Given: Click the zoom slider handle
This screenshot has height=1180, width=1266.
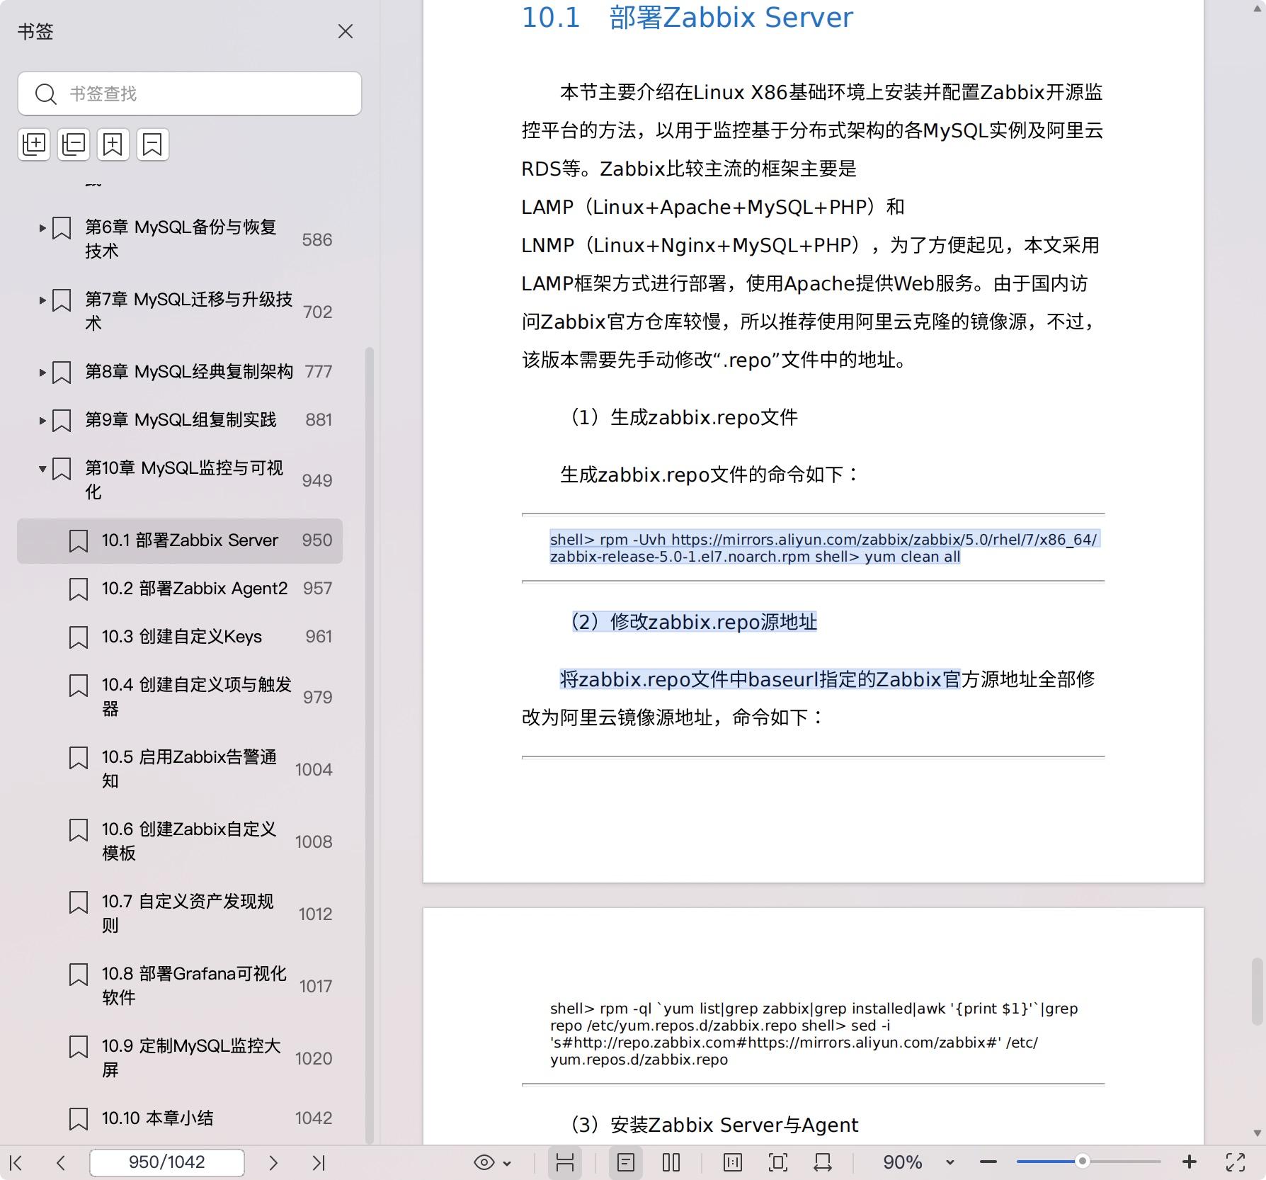Looking at the screenshot, I should [x=1082, y=1162].
